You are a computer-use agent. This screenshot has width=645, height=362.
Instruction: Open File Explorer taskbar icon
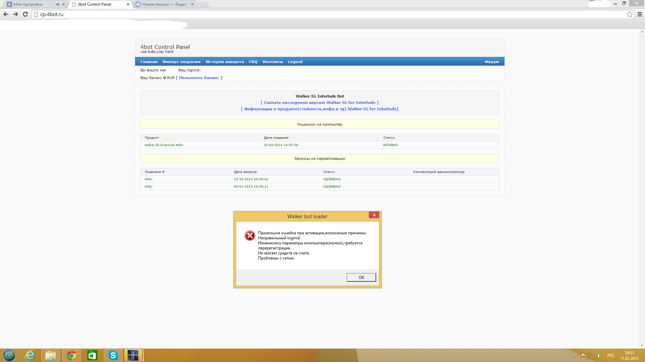pyautogui.click(x=51, y=355)
